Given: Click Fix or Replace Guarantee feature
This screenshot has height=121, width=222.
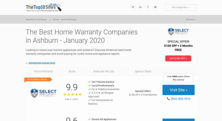Looking at the screenshot, I should [105, 89].
